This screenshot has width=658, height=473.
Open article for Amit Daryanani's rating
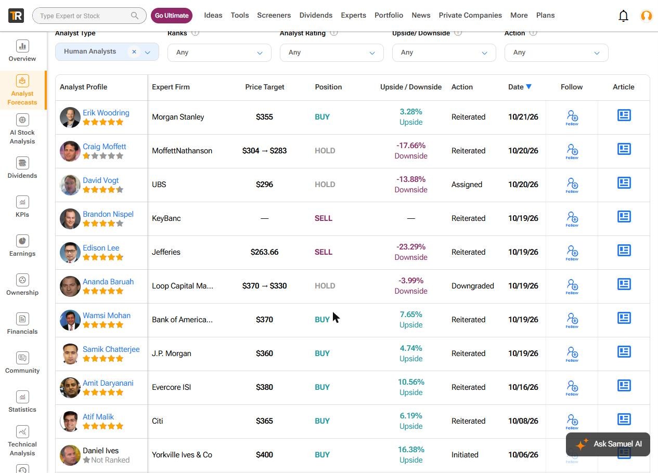[x=624, y=386]
